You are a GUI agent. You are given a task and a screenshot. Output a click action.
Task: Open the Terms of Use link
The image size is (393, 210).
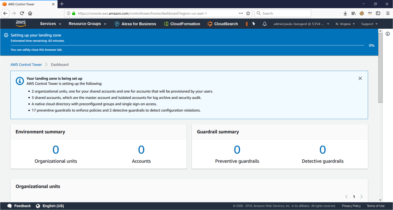[376, 206]
